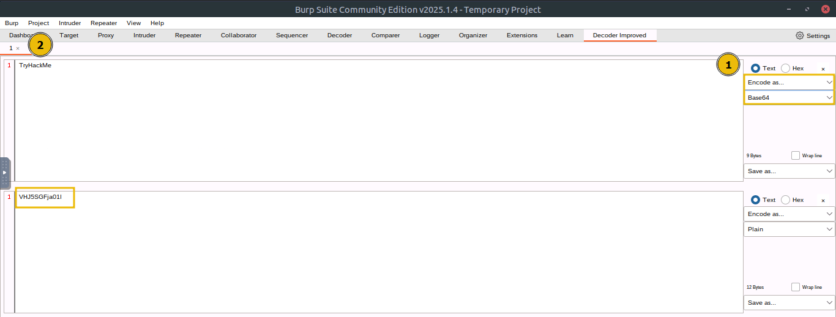This screenshot has height=317, width=836.
Task: Switch to the Comparer tab
Action: [386, 35]
